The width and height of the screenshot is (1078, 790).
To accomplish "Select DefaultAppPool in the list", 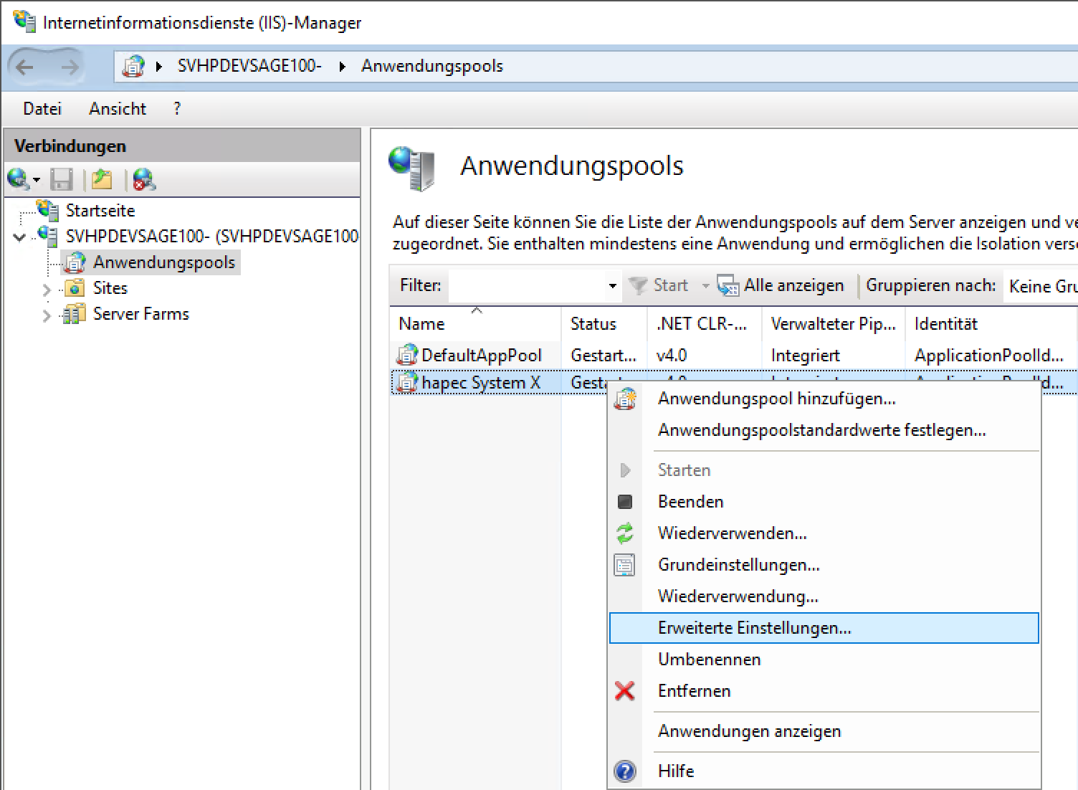I will pos(481,356).
